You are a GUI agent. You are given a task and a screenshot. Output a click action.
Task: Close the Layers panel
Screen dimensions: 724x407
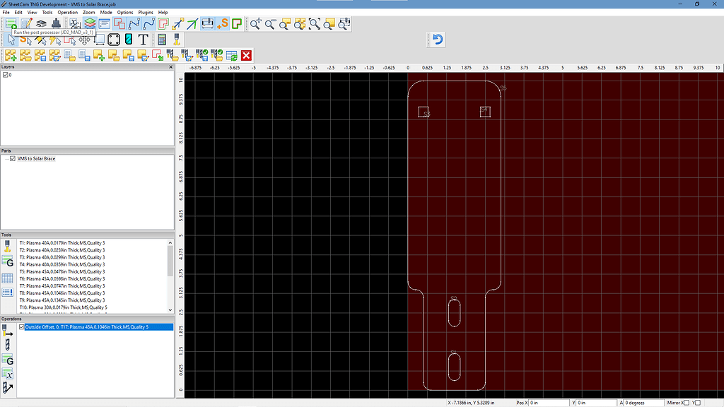(170, 67)
